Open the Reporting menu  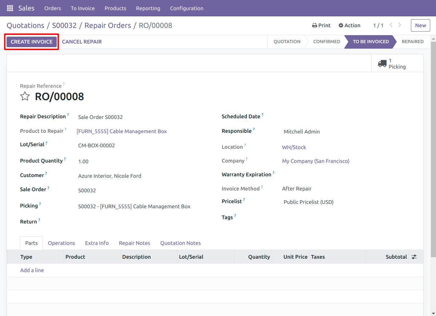(x=148, y=8)
